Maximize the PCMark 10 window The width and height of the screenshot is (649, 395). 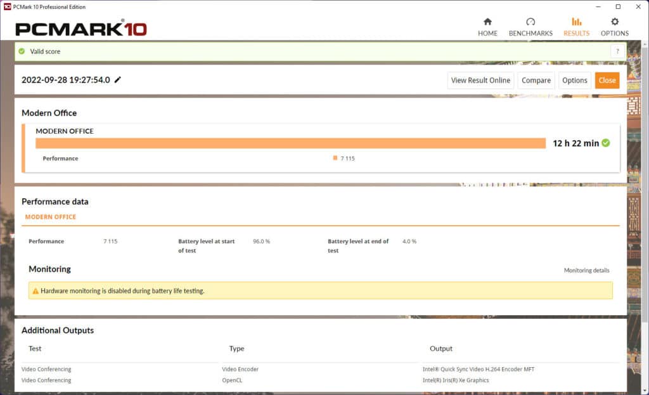point(618,6)
